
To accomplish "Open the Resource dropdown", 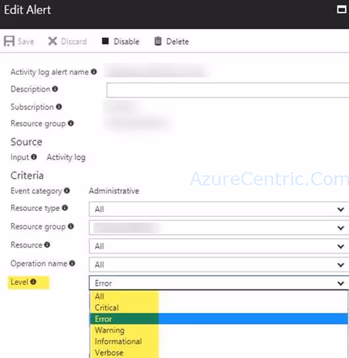I will [219, 246].
